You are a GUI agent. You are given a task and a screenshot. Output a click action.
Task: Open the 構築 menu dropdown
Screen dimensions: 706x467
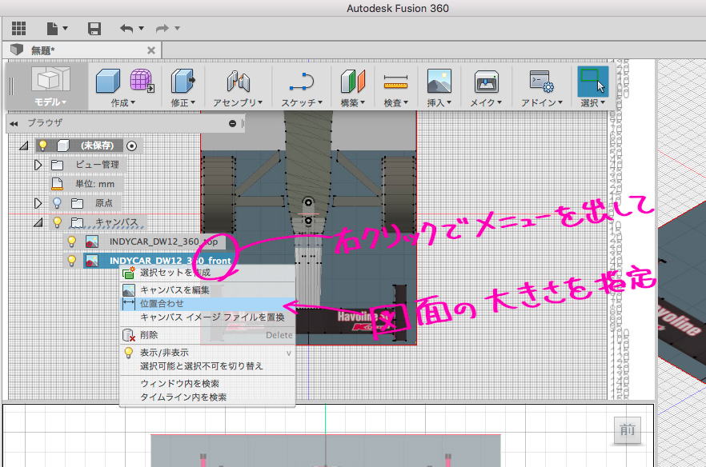pyautogui.click(x=352, y=103)
